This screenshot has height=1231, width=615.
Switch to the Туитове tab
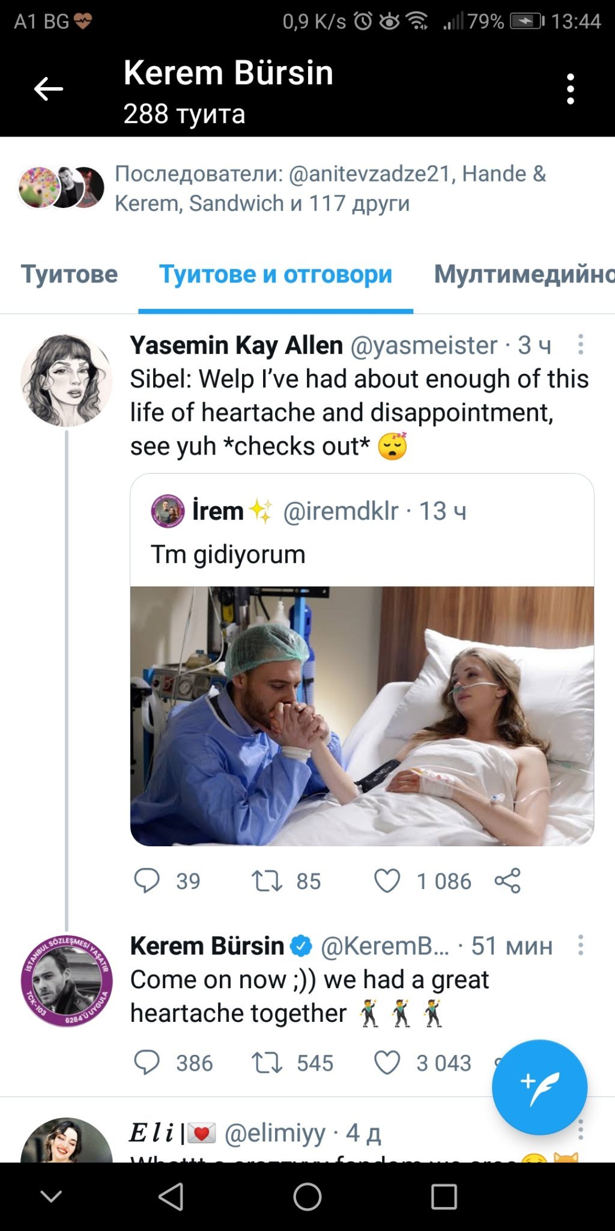coord(70,274)
